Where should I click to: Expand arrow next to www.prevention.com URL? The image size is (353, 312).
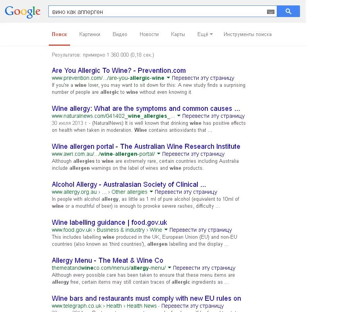[168, 78]
